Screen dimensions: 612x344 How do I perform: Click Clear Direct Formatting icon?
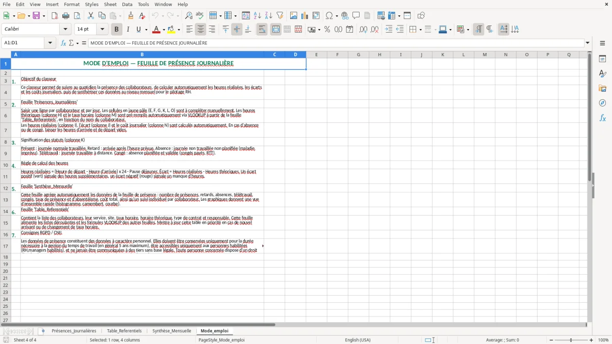[x=142, y=16]
